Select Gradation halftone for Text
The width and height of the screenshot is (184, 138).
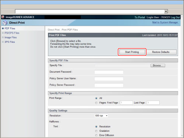pyautogui.click(x=96, y=131)
